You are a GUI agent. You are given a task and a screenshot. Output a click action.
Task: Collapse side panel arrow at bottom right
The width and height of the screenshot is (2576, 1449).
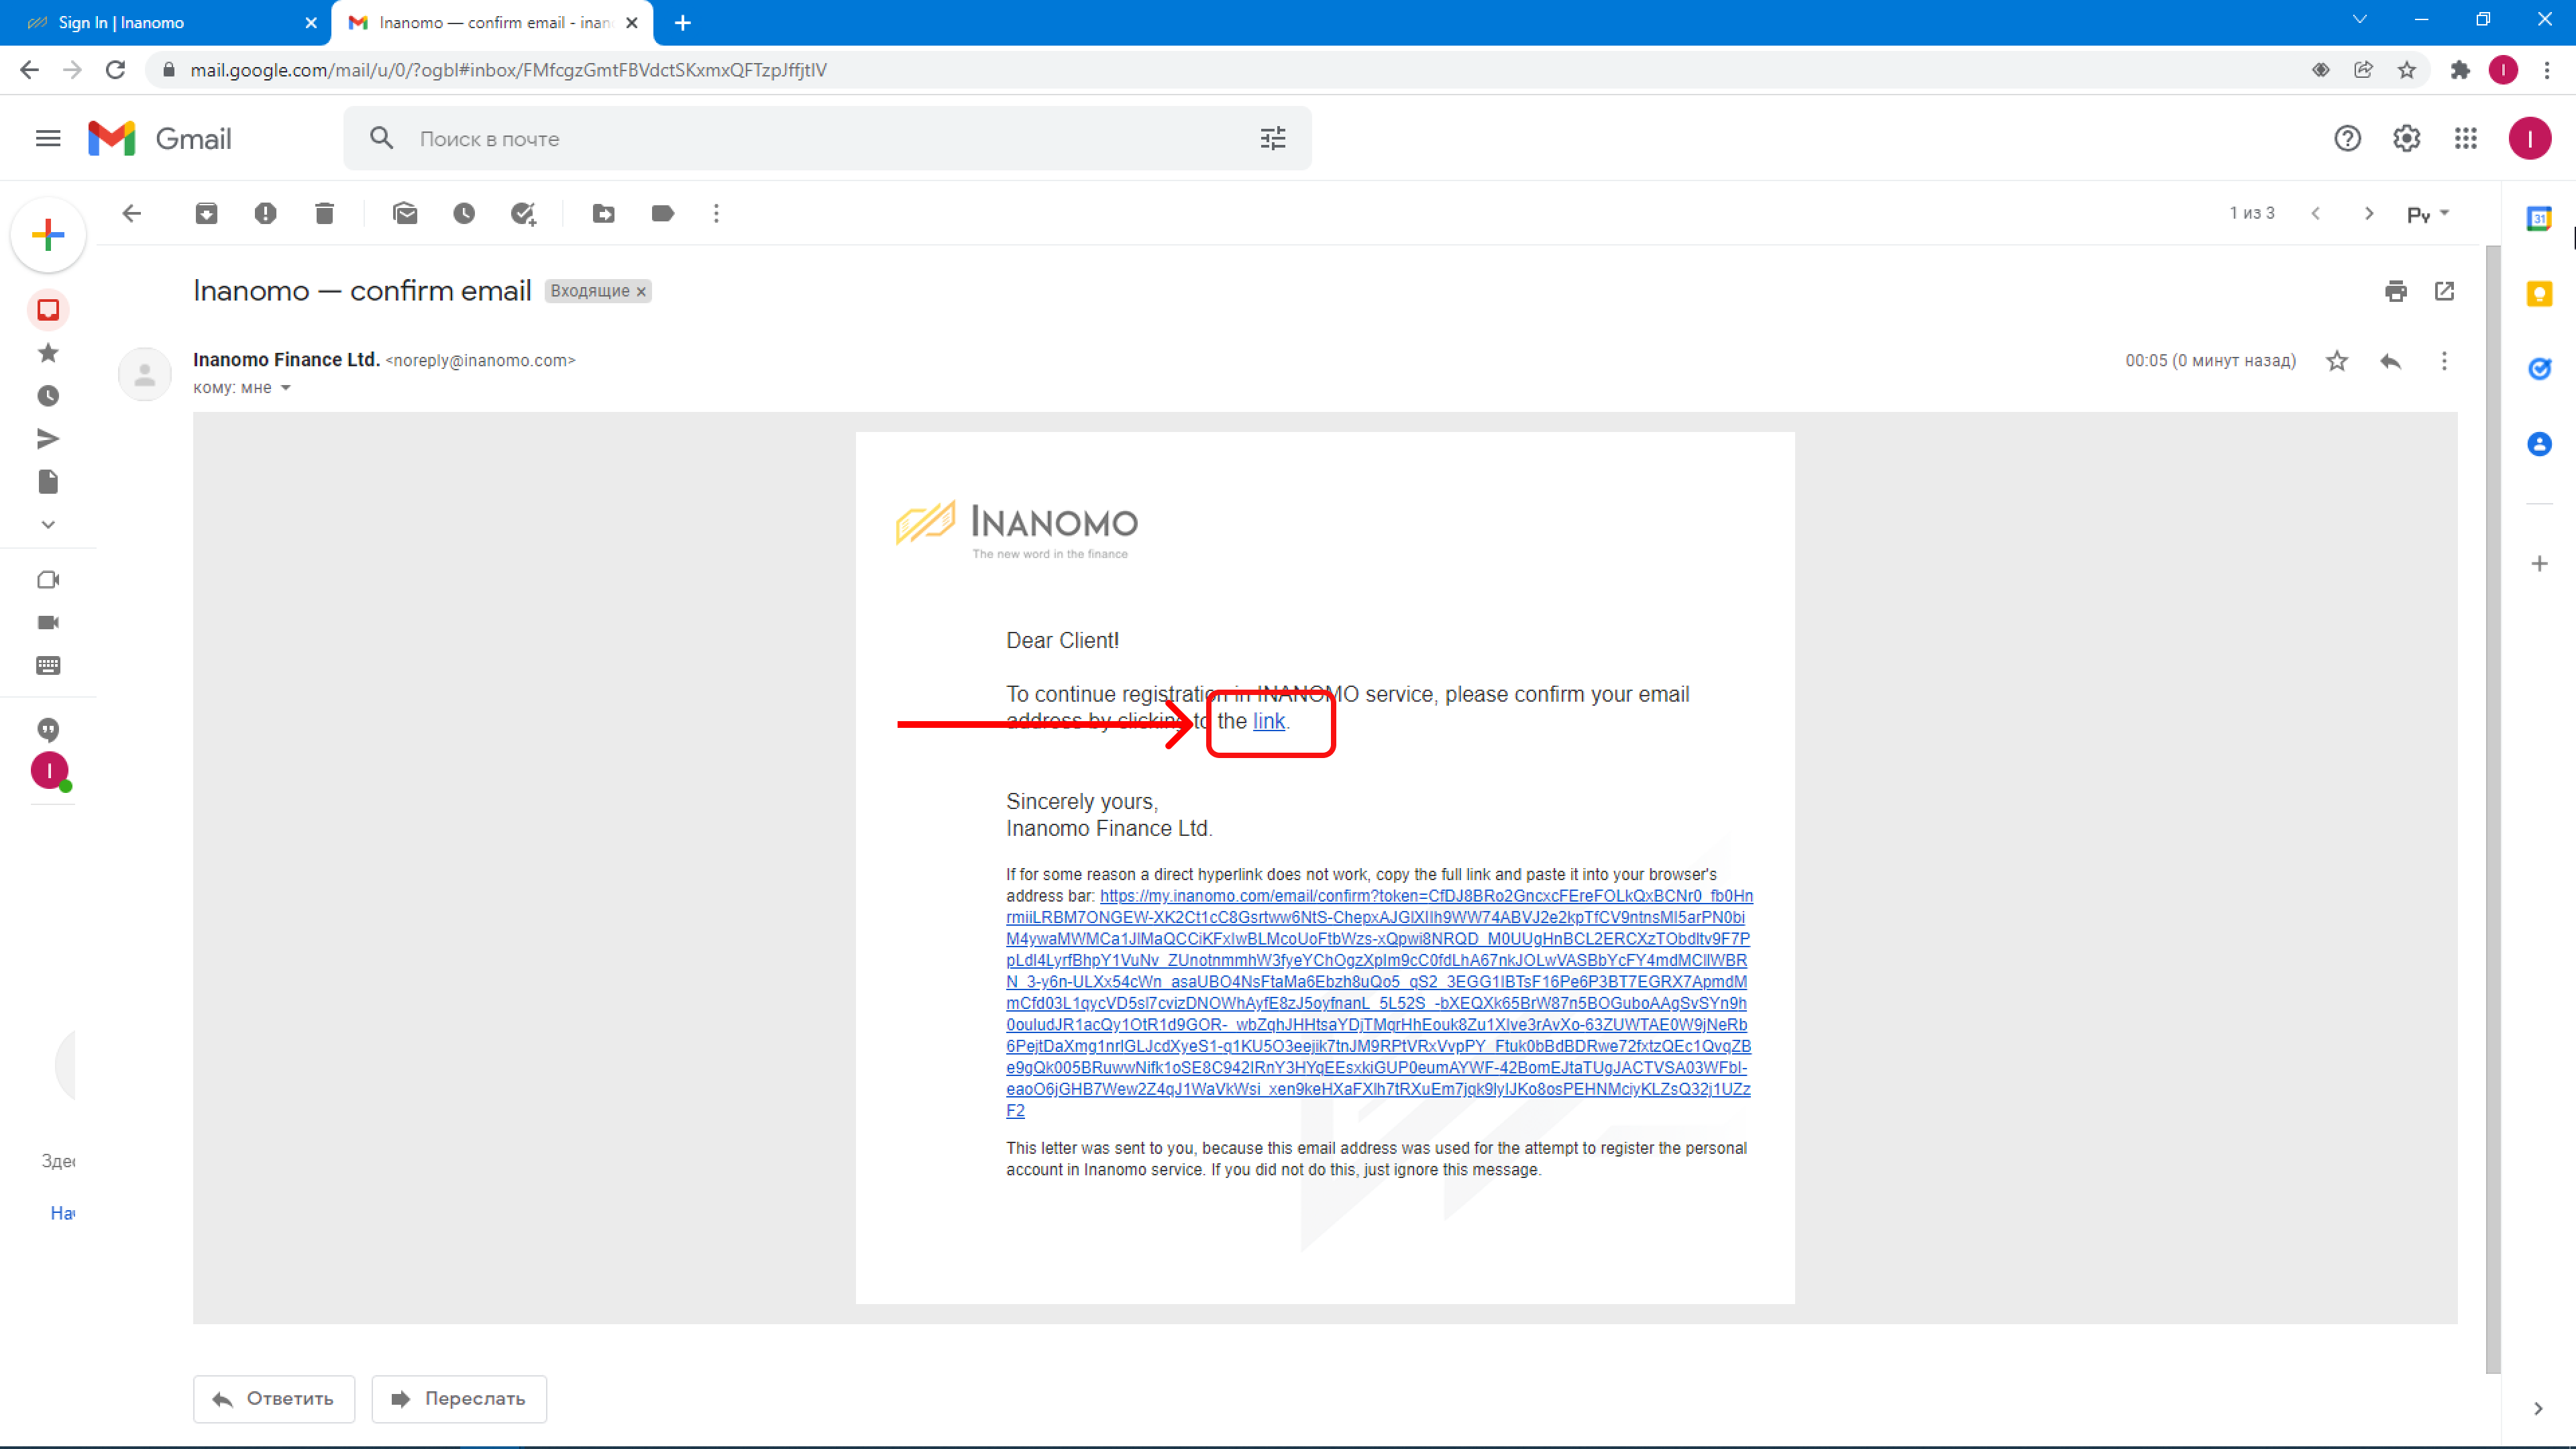point(2538,1408)
